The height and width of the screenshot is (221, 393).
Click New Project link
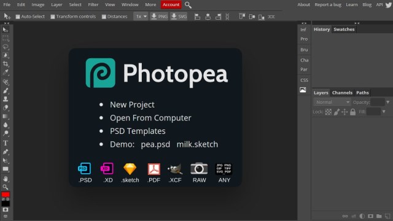132,105
